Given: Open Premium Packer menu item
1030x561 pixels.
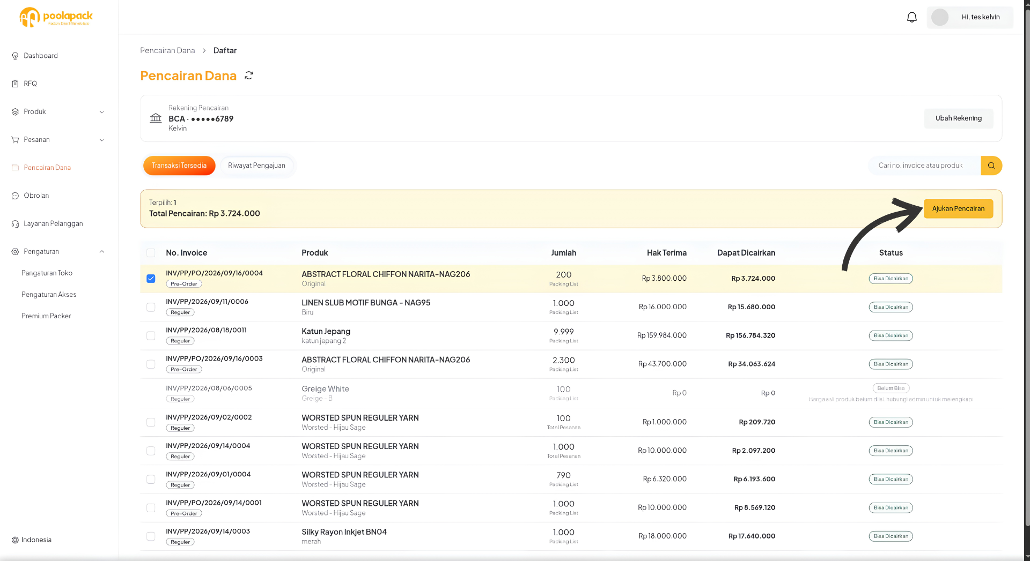Looking at the screenshot, I should (46, 316).
